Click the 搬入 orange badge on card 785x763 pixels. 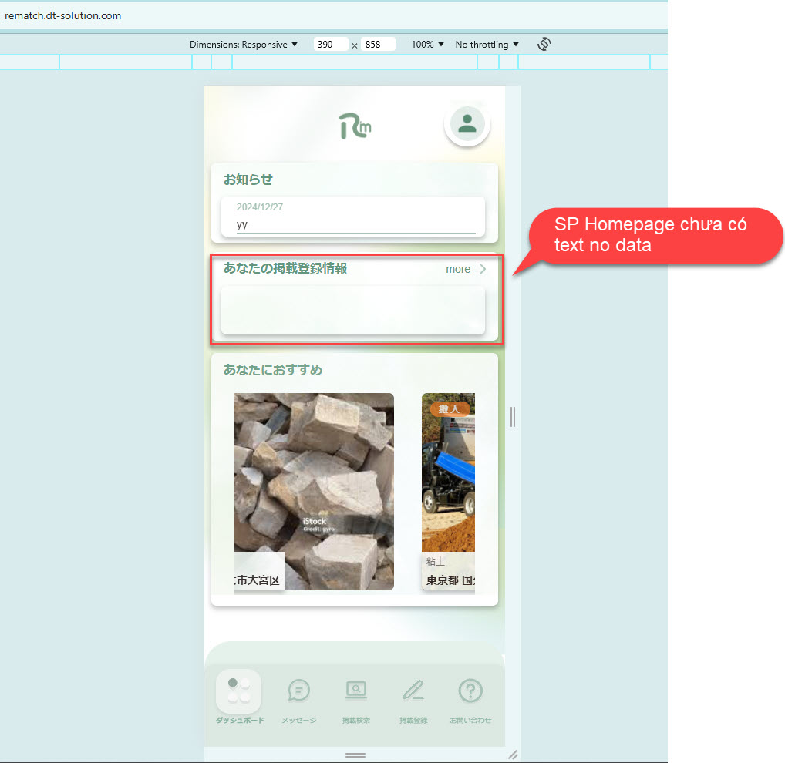point(449,408)
